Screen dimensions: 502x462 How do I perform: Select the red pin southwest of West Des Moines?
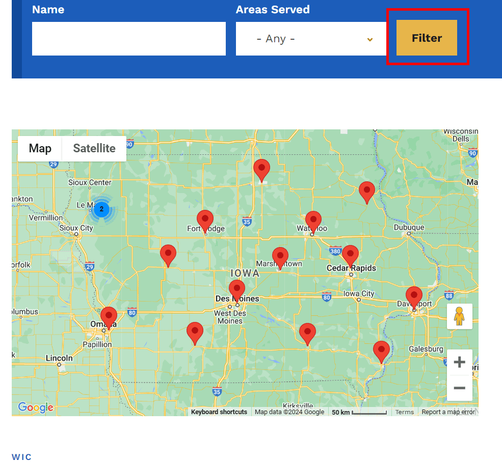(195, 334)
